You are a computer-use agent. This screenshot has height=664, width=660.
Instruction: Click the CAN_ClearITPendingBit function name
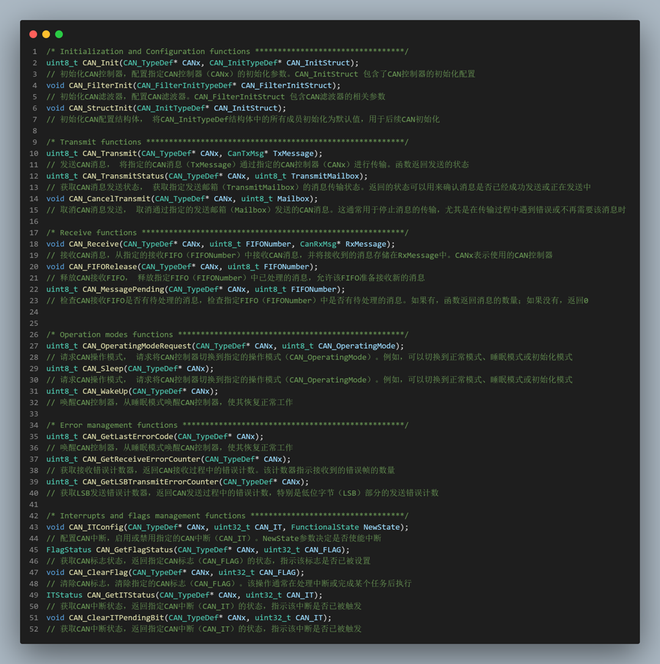(116, 618)
